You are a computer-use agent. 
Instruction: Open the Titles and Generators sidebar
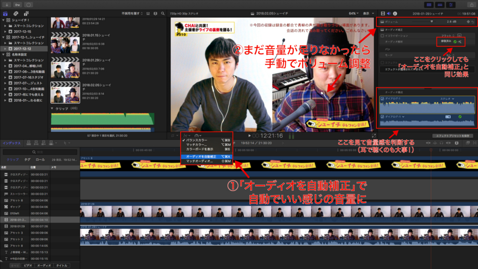coord(26,14)
